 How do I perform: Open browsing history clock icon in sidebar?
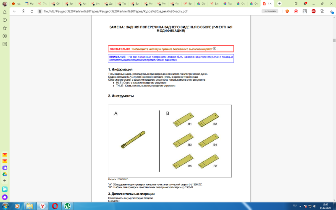click(5, 20)
